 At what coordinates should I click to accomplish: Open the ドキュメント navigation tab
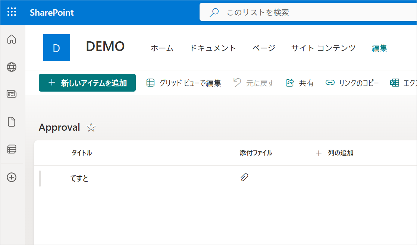click(x=213, y=48)
